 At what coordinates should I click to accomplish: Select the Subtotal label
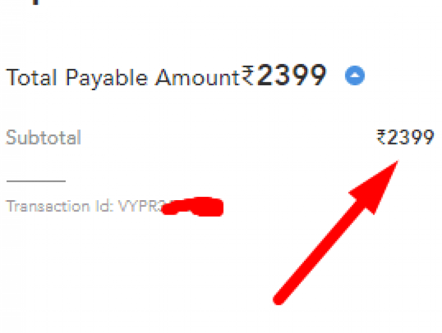(x=44, y=137)
